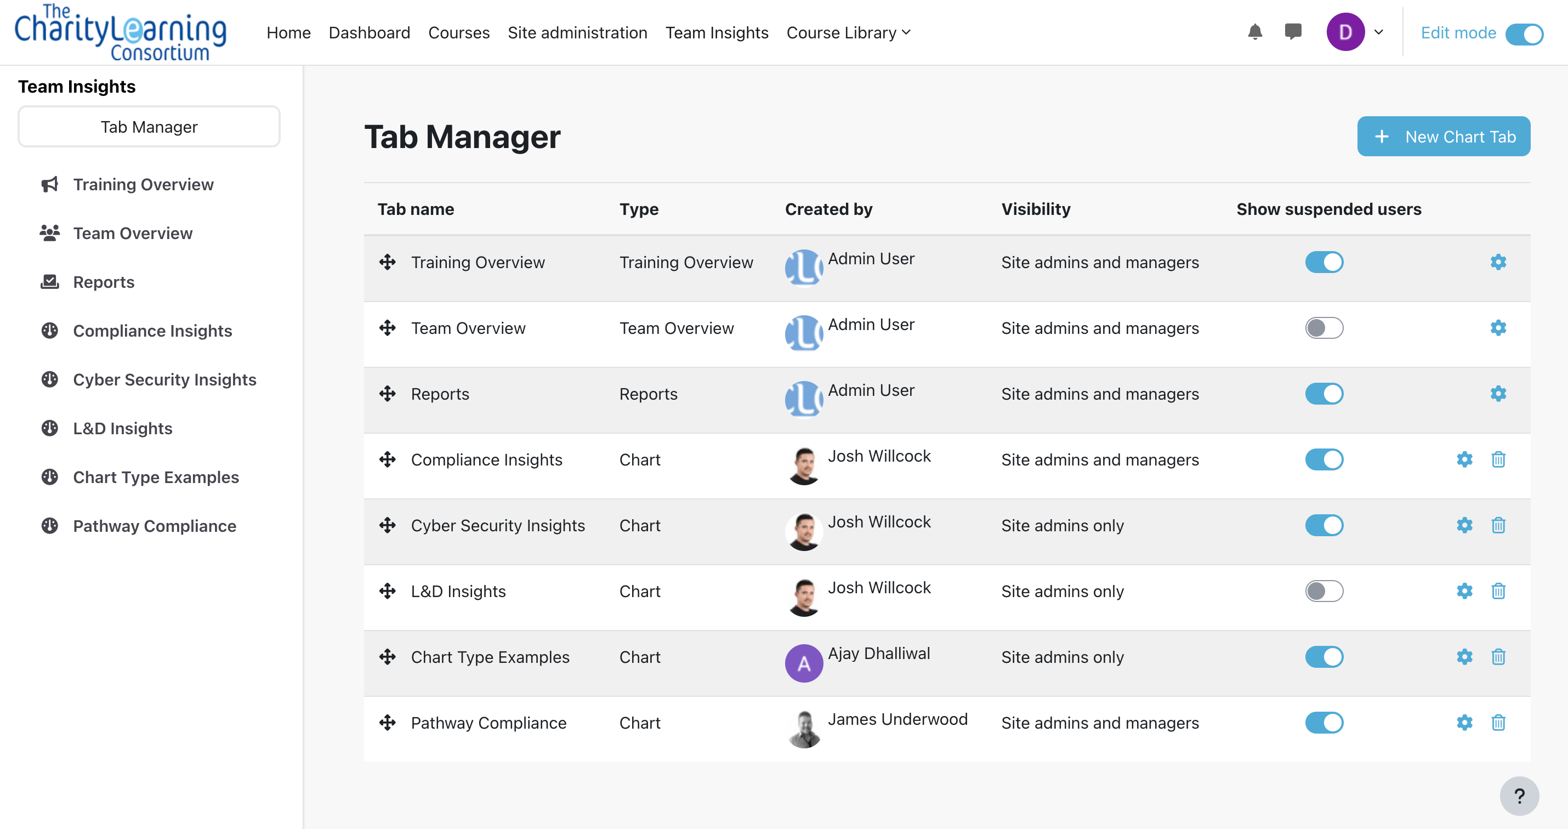Delete the Compliance Insights tab with trash icon
Screen dimensions: 1568x829
1498,459
